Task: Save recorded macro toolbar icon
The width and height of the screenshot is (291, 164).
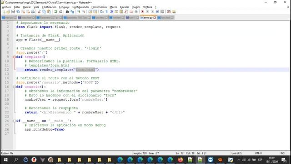Action: [x=162, y=12]
